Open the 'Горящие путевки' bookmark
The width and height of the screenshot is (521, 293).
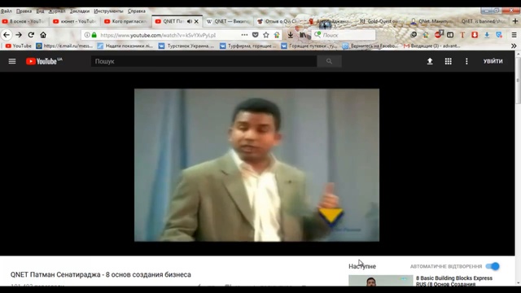coord(309,46)
